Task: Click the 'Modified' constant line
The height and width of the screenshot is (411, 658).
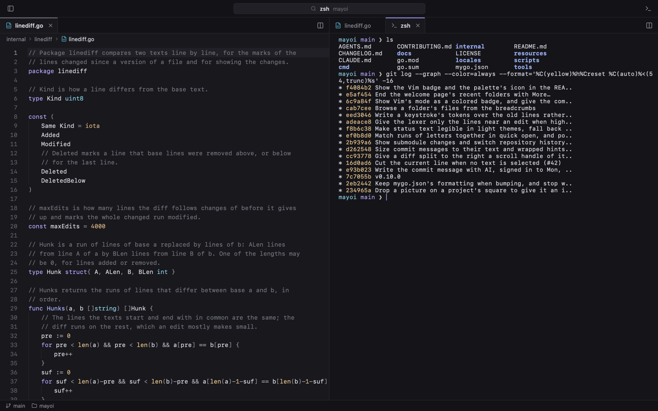Action: coord(56,144)
